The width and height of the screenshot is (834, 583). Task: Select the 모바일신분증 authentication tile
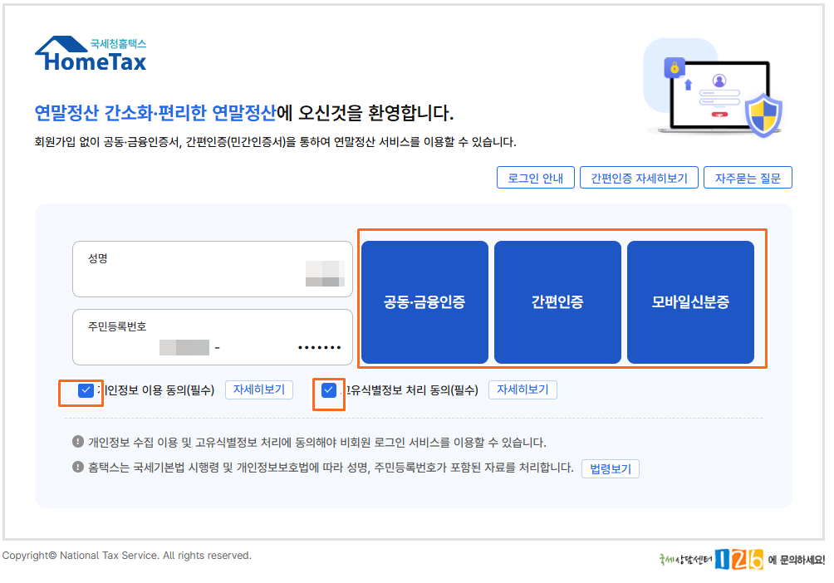click(x=691, y=301)
